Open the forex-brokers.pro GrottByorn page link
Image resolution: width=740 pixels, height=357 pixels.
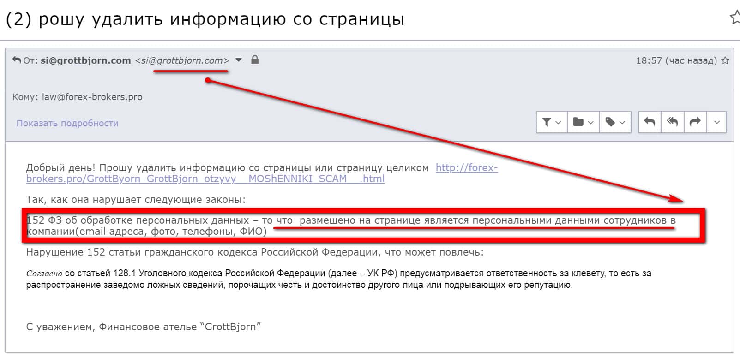pyautogui.click(x=262, y=173)
